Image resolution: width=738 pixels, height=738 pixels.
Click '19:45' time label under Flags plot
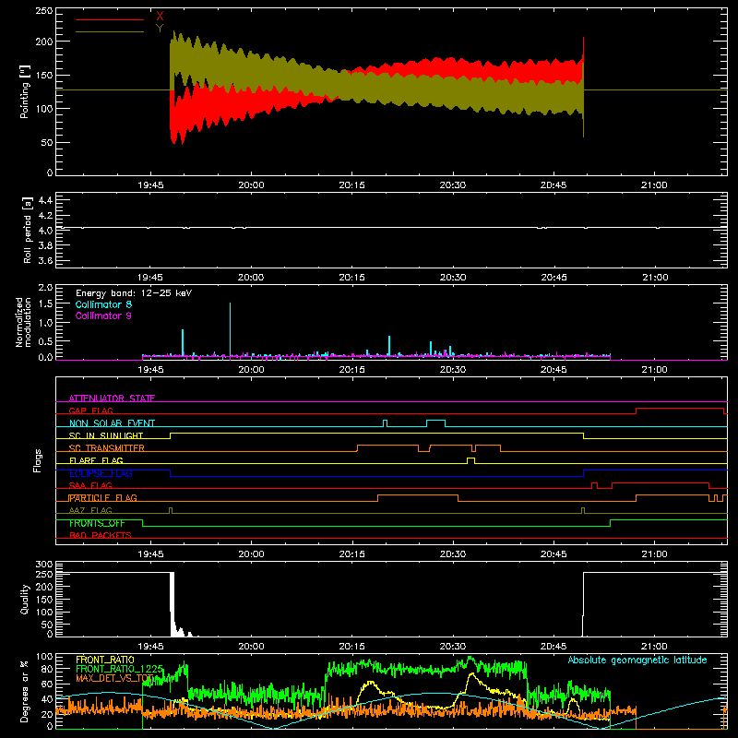(150, 554)
